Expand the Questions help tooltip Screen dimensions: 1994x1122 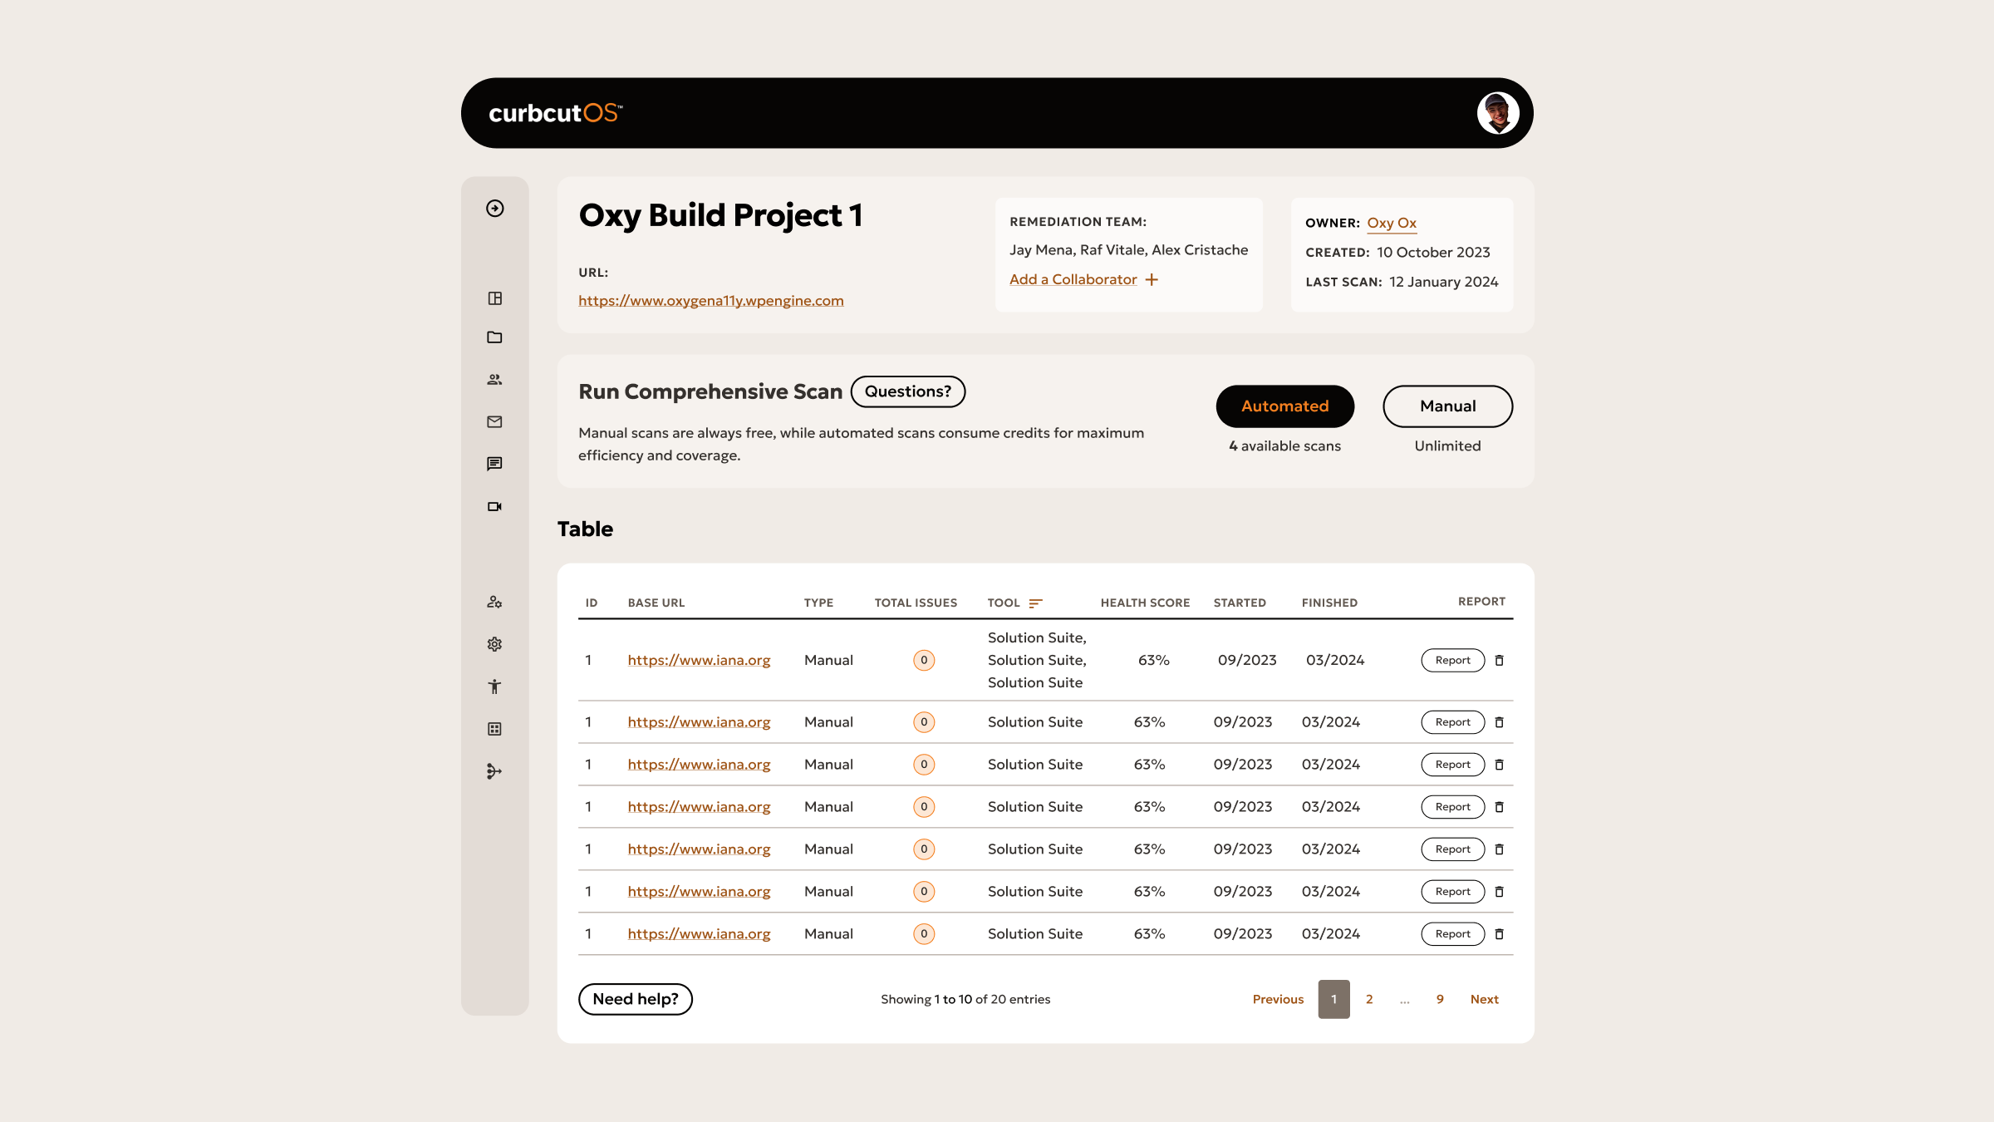[x=906, y=391]
